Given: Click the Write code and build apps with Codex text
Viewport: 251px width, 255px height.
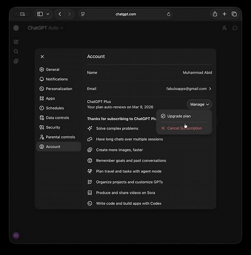Looking at the screenshot, I should (128, 204).
